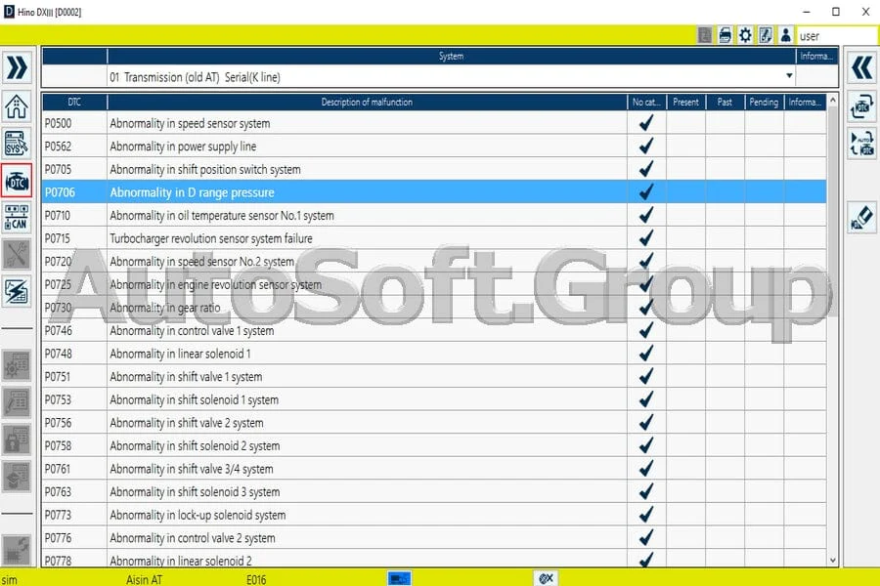
Task: Click DTC code P0763 cell
Action: point(74,491)
